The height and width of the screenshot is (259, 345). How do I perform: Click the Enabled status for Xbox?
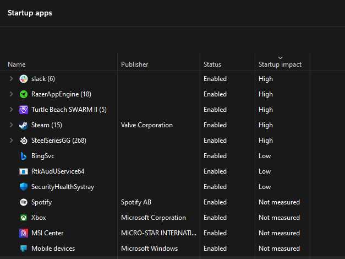coord(215,218)
